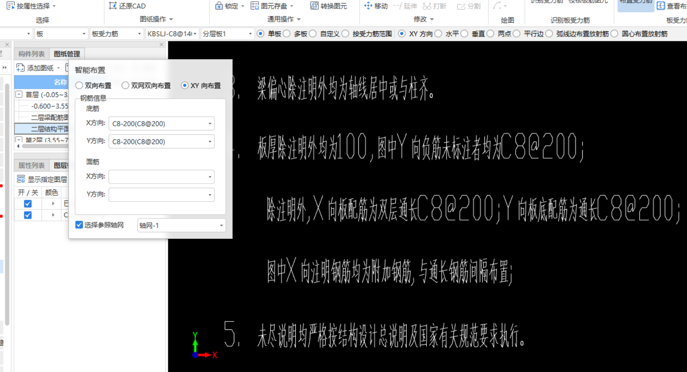Viewport: 687px width, 372px height.
Task: Click the leftmost blank toolbar dropdown arrow
Action: click(28, 34)
